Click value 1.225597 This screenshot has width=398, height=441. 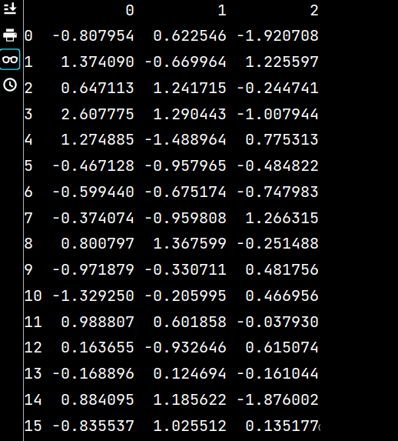point(282,62)
